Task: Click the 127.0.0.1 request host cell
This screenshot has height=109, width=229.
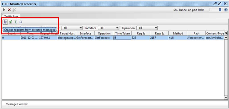Action: click(48, 38)
